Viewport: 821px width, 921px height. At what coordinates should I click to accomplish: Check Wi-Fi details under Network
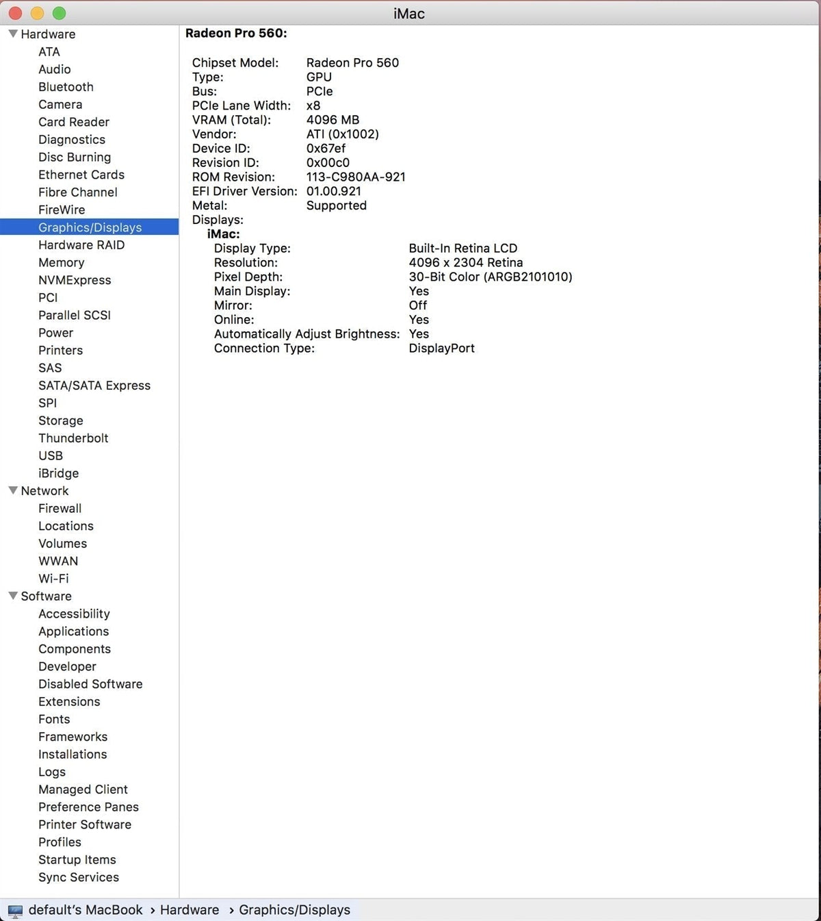click(x=53, y=579)
